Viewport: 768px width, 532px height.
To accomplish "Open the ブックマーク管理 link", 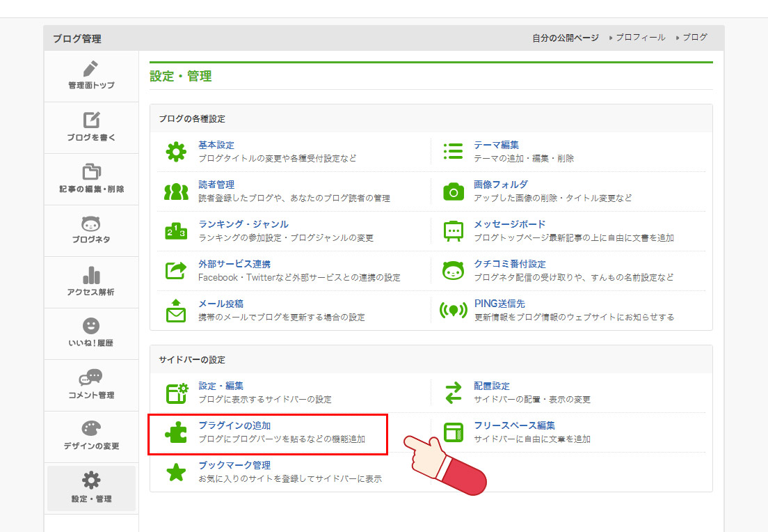I will tap(234, 465).
